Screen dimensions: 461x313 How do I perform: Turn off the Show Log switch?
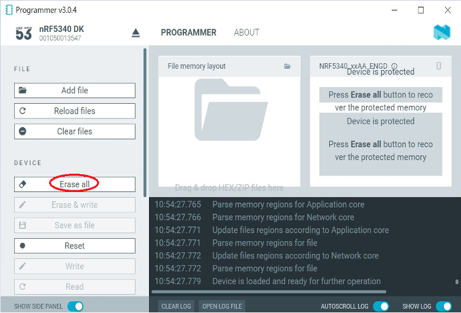point(444,306)
